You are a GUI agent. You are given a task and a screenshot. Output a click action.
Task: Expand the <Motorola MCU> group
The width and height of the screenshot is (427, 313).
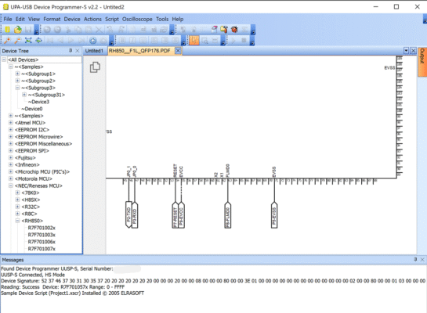pyautogui.click(x=11, y=178)
